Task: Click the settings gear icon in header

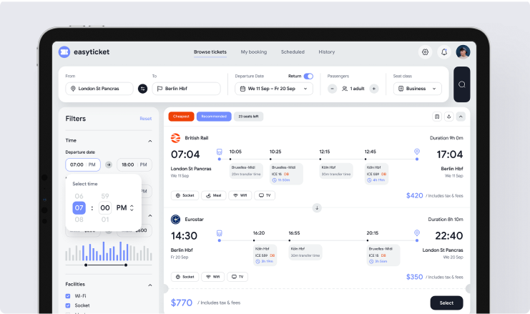Action: [425, 52]
